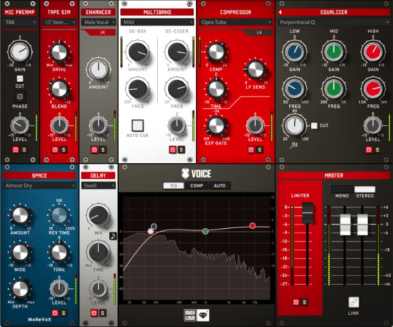Viewport: 393px width, 327px height.
Task: Switch master output to Mono
Action: 342,189
